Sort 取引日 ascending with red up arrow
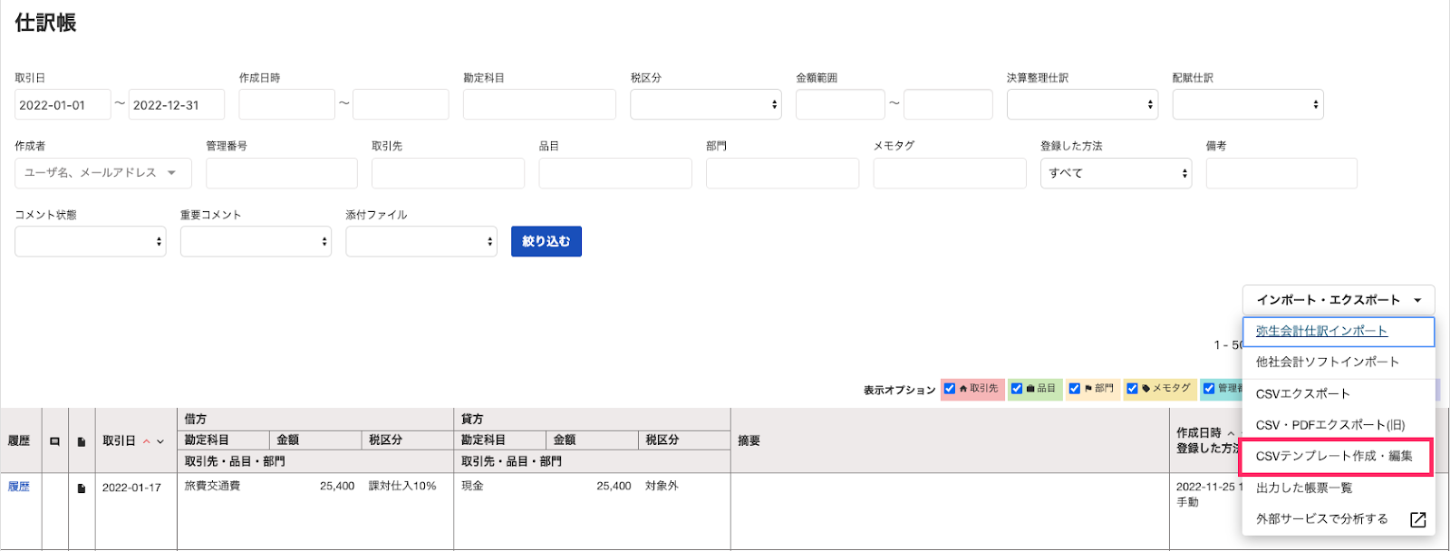The image size is (1450, 551). [147, 441]
